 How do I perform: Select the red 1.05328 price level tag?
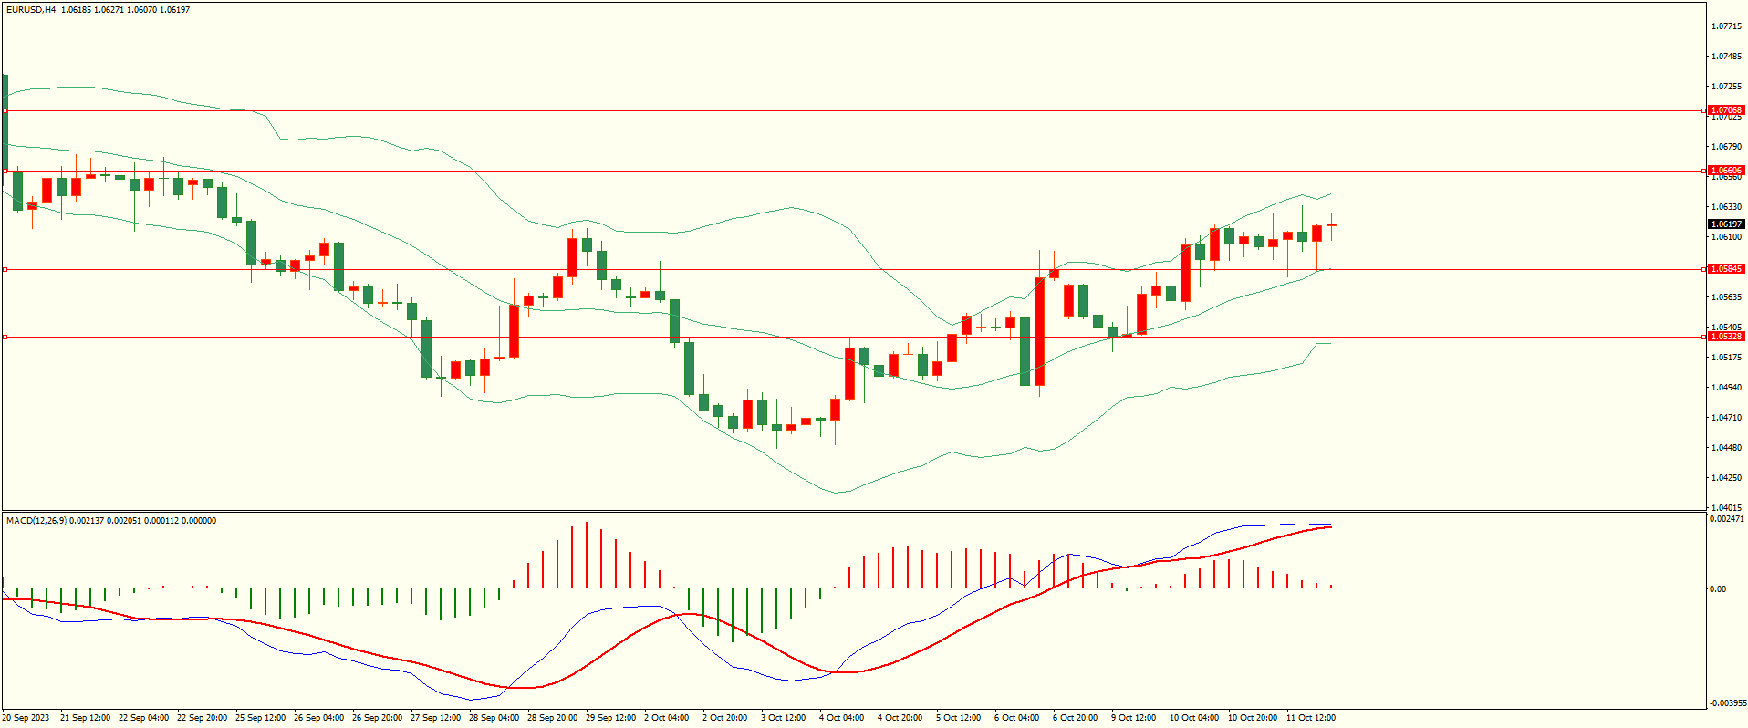[1726, 337]
